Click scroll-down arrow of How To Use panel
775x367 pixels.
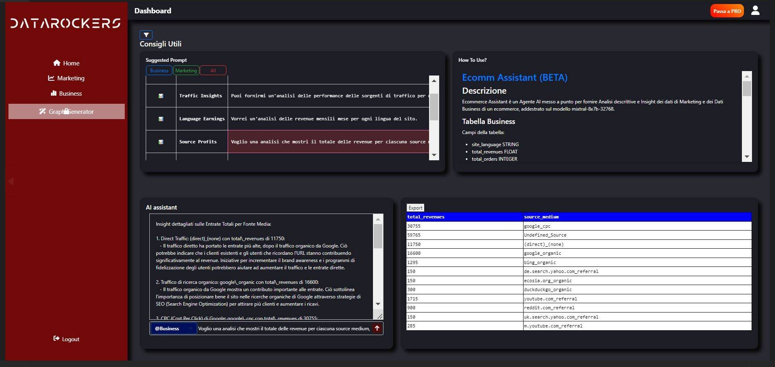pos(747,157)
